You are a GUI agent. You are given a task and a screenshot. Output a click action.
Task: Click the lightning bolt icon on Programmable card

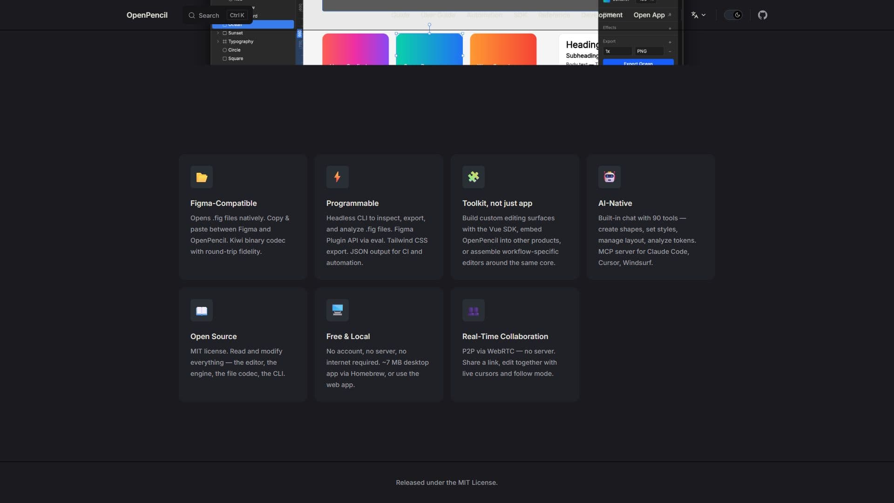(x=337, y=177)
